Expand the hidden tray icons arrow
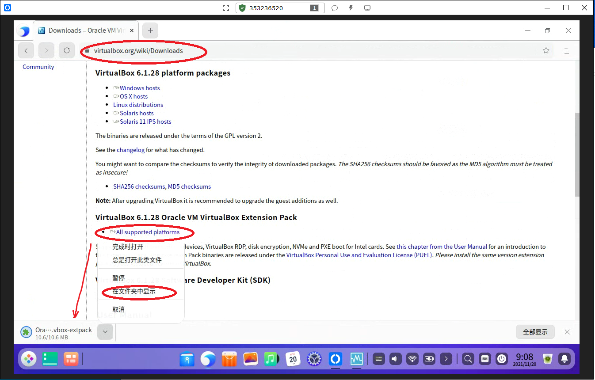595x380 pixels. pos(446,359)
